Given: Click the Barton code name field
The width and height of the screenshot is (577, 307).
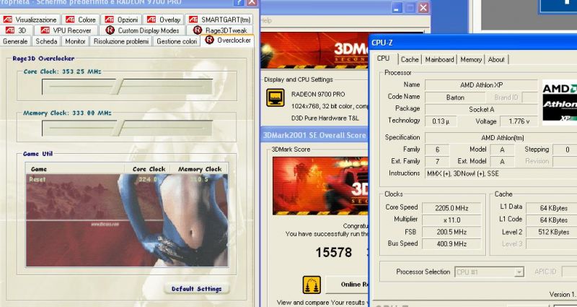Looking at the screenshot, I should coord(455,98).
